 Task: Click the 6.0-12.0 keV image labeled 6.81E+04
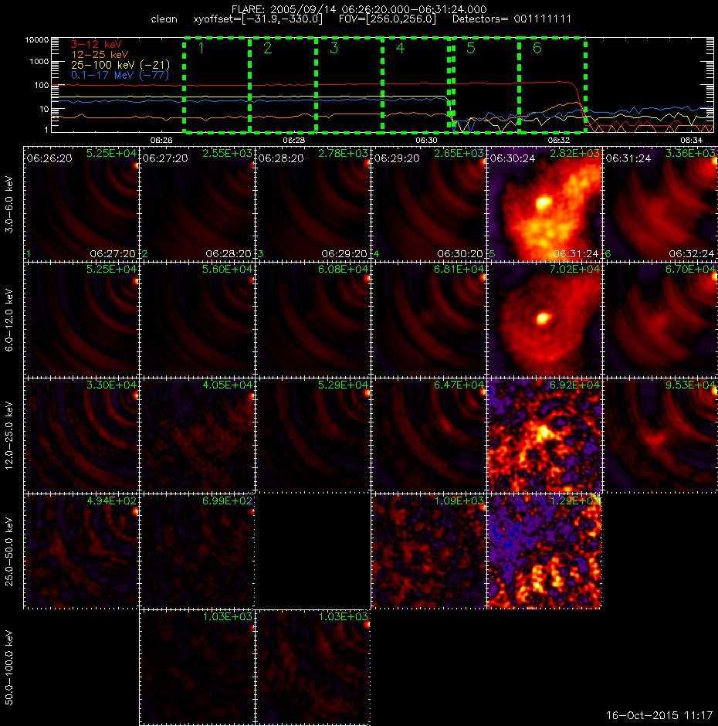point(428,320)
